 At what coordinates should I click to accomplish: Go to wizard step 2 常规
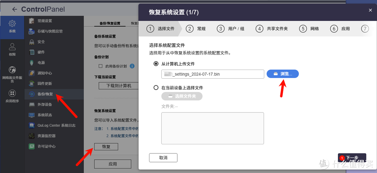[x=196, y=29]
